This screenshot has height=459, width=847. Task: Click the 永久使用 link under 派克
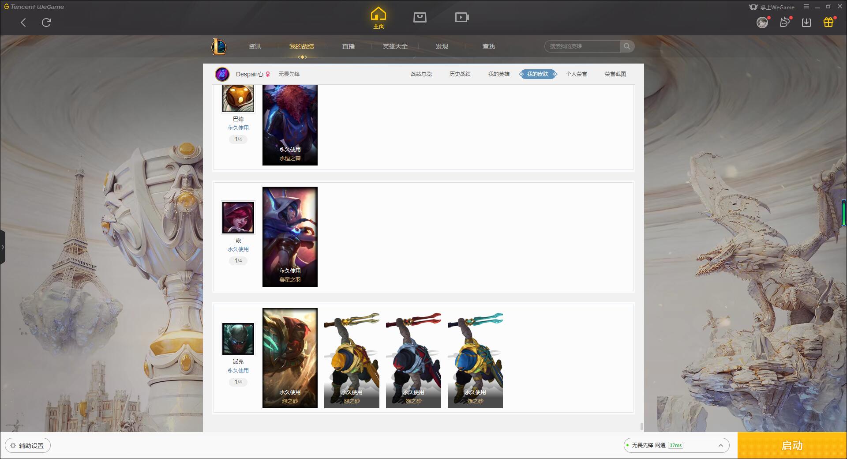[x=238, y=370]
